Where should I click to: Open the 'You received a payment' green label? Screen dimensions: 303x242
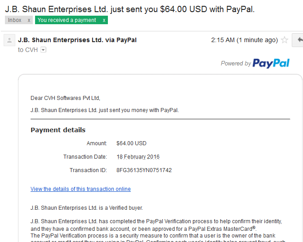tap(67, 20)
